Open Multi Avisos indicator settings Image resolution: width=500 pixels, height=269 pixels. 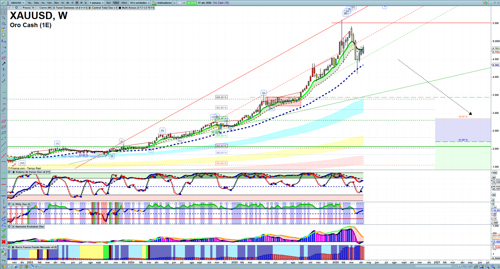[x=138, y=8]
